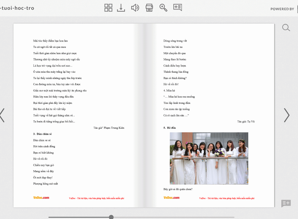Go to the previous page arrow
Screen dimensions: 298x219
click(x=2, y=115)
